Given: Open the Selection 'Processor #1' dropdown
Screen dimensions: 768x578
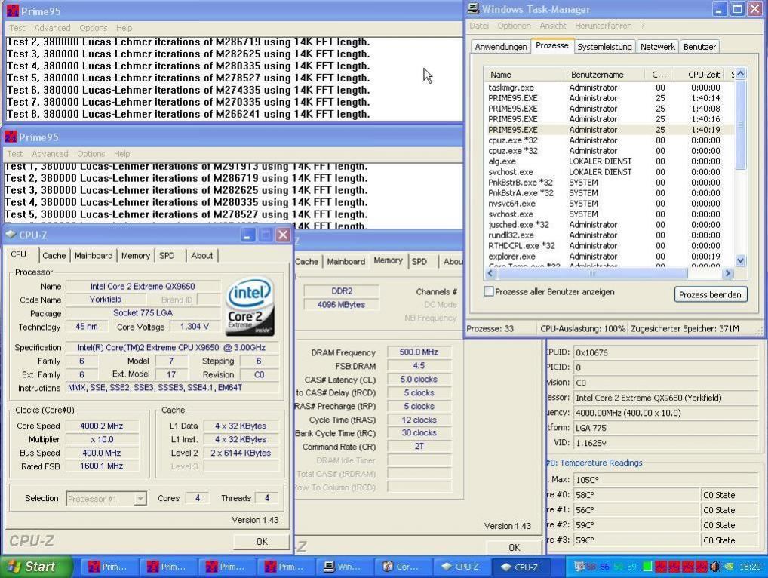Looking at the screenshot, I should (140, 499).
